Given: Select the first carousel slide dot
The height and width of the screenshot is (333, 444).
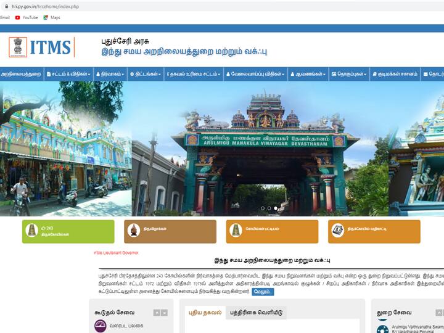Looking at the screenshot, I should (x=263, y=208).
